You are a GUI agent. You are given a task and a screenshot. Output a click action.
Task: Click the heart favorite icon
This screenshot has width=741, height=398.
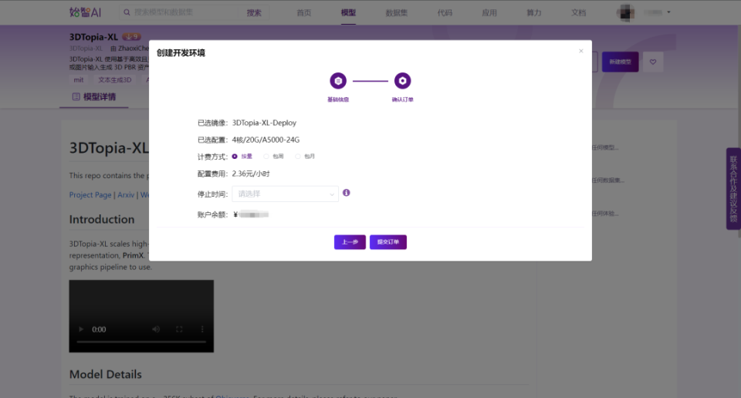(x=653, y=62)
